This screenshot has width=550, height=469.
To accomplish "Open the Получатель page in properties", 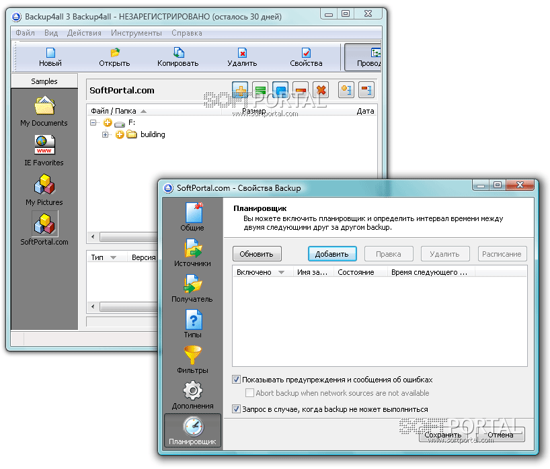I will coord(192,288).
